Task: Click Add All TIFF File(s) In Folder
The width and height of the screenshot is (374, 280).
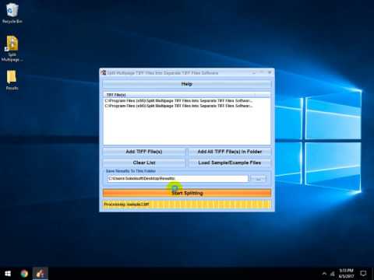Action: pos(230,152)
